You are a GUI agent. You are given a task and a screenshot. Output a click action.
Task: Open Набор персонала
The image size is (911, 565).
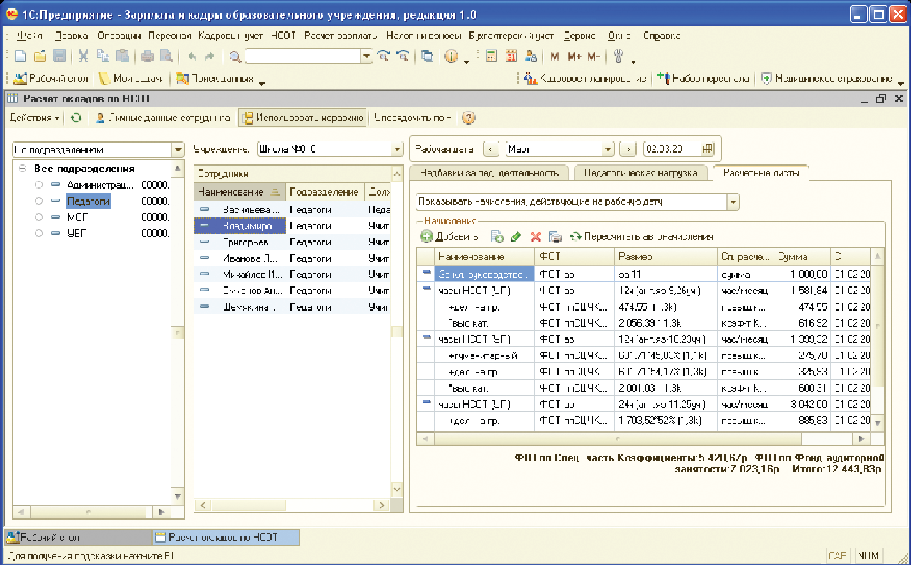click(703, 79)
